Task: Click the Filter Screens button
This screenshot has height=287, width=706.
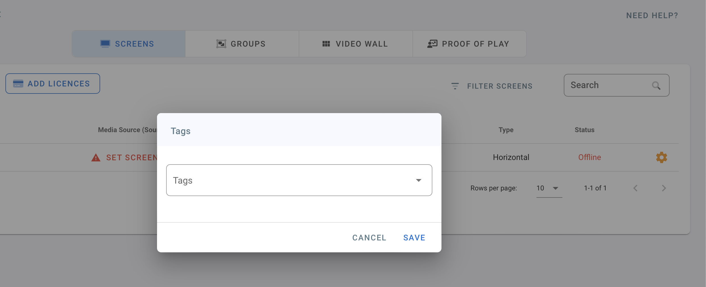Action: (x=492, y=86)
